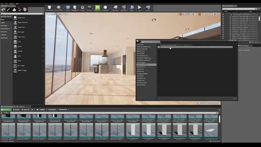
Task: Click the Sphere shape icon
Action: click(x=15, y=46)
